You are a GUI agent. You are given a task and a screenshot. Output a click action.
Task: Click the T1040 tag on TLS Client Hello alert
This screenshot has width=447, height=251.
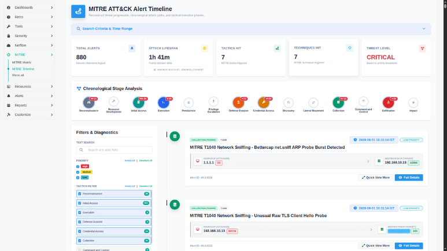[224, 208]
